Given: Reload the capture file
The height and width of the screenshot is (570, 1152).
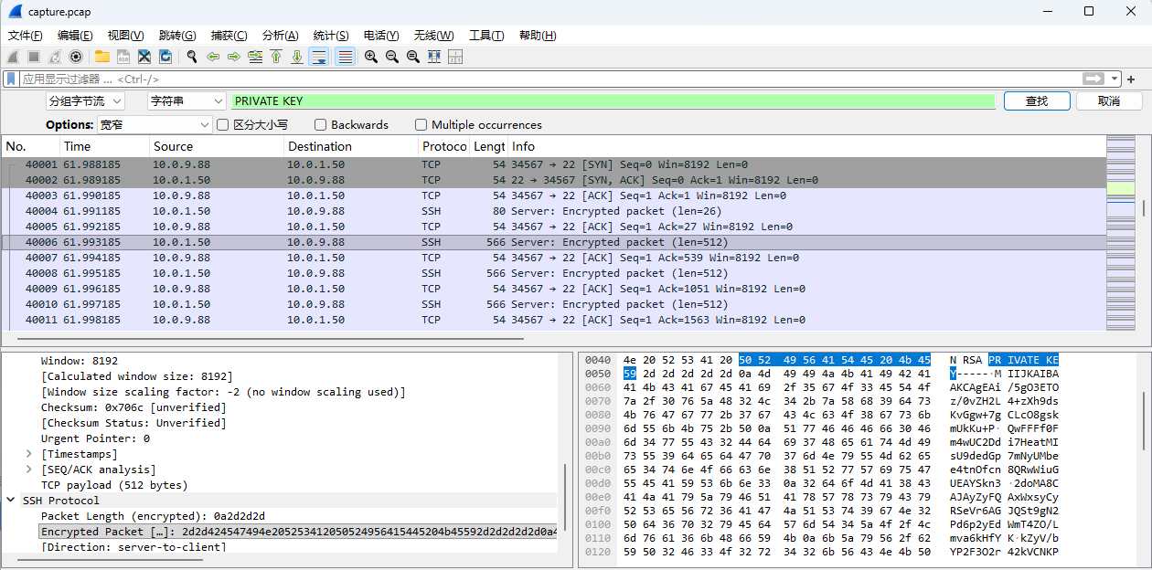Looking at the screenshot, I should 165,57.
